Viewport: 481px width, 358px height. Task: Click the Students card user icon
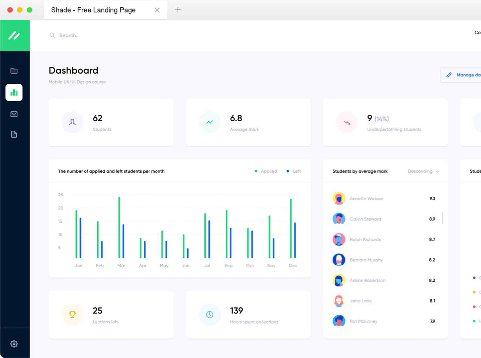click(72, 122)
